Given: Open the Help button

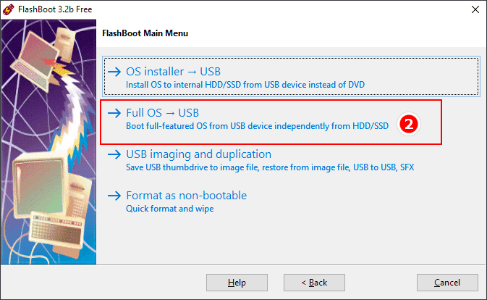Looking at the screenshot, I should click(237, 283).
